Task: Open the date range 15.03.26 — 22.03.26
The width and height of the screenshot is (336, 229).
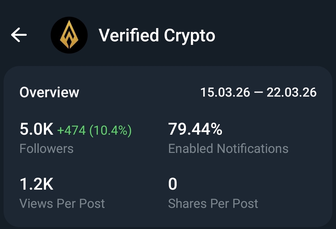Action: click(258, 92)
